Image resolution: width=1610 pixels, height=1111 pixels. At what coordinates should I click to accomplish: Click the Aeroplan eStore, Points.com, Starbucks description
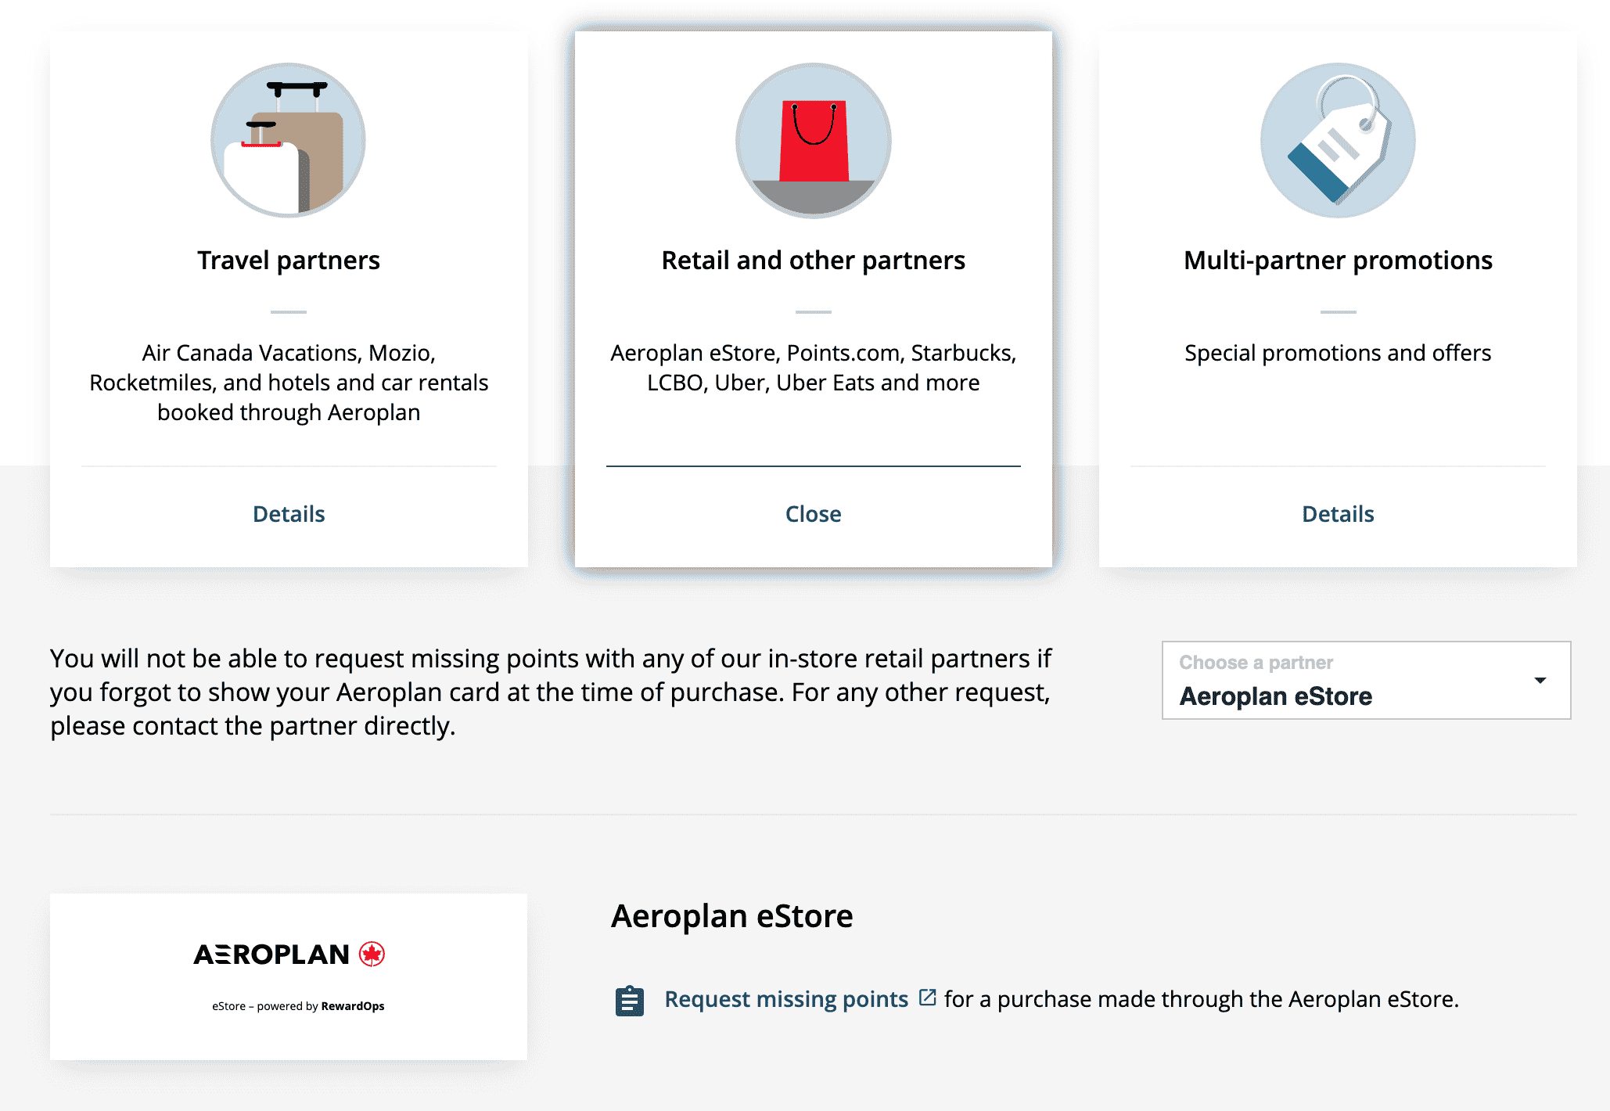[x=814, y=368]
